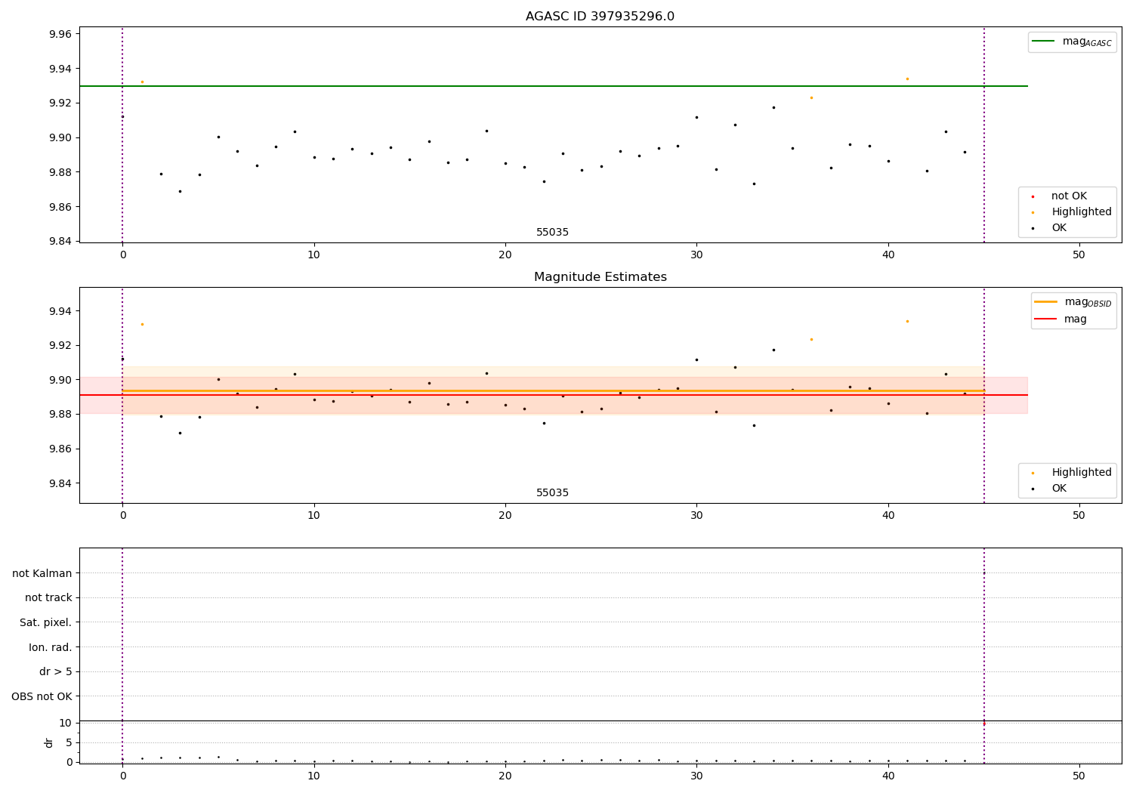Click the '55035' label in the middle plot
The height and width of the screenshot is (793, 1133).
coord(552,493)
